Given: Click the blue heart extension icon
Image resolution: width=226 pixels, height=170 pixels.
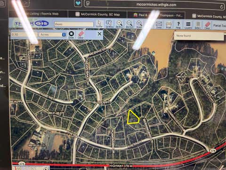Looking at the screenshot, I should 78,3.
